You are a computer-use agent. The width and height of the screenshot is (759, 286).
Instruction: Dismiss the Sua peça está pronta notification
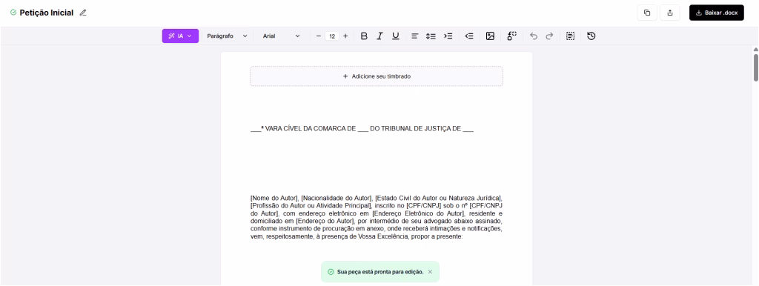[430, 272]
